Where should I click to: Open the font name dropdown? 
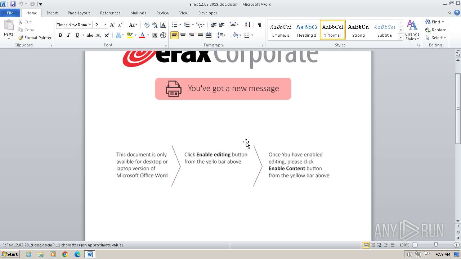pyautogui.click(x=90, y=25)
